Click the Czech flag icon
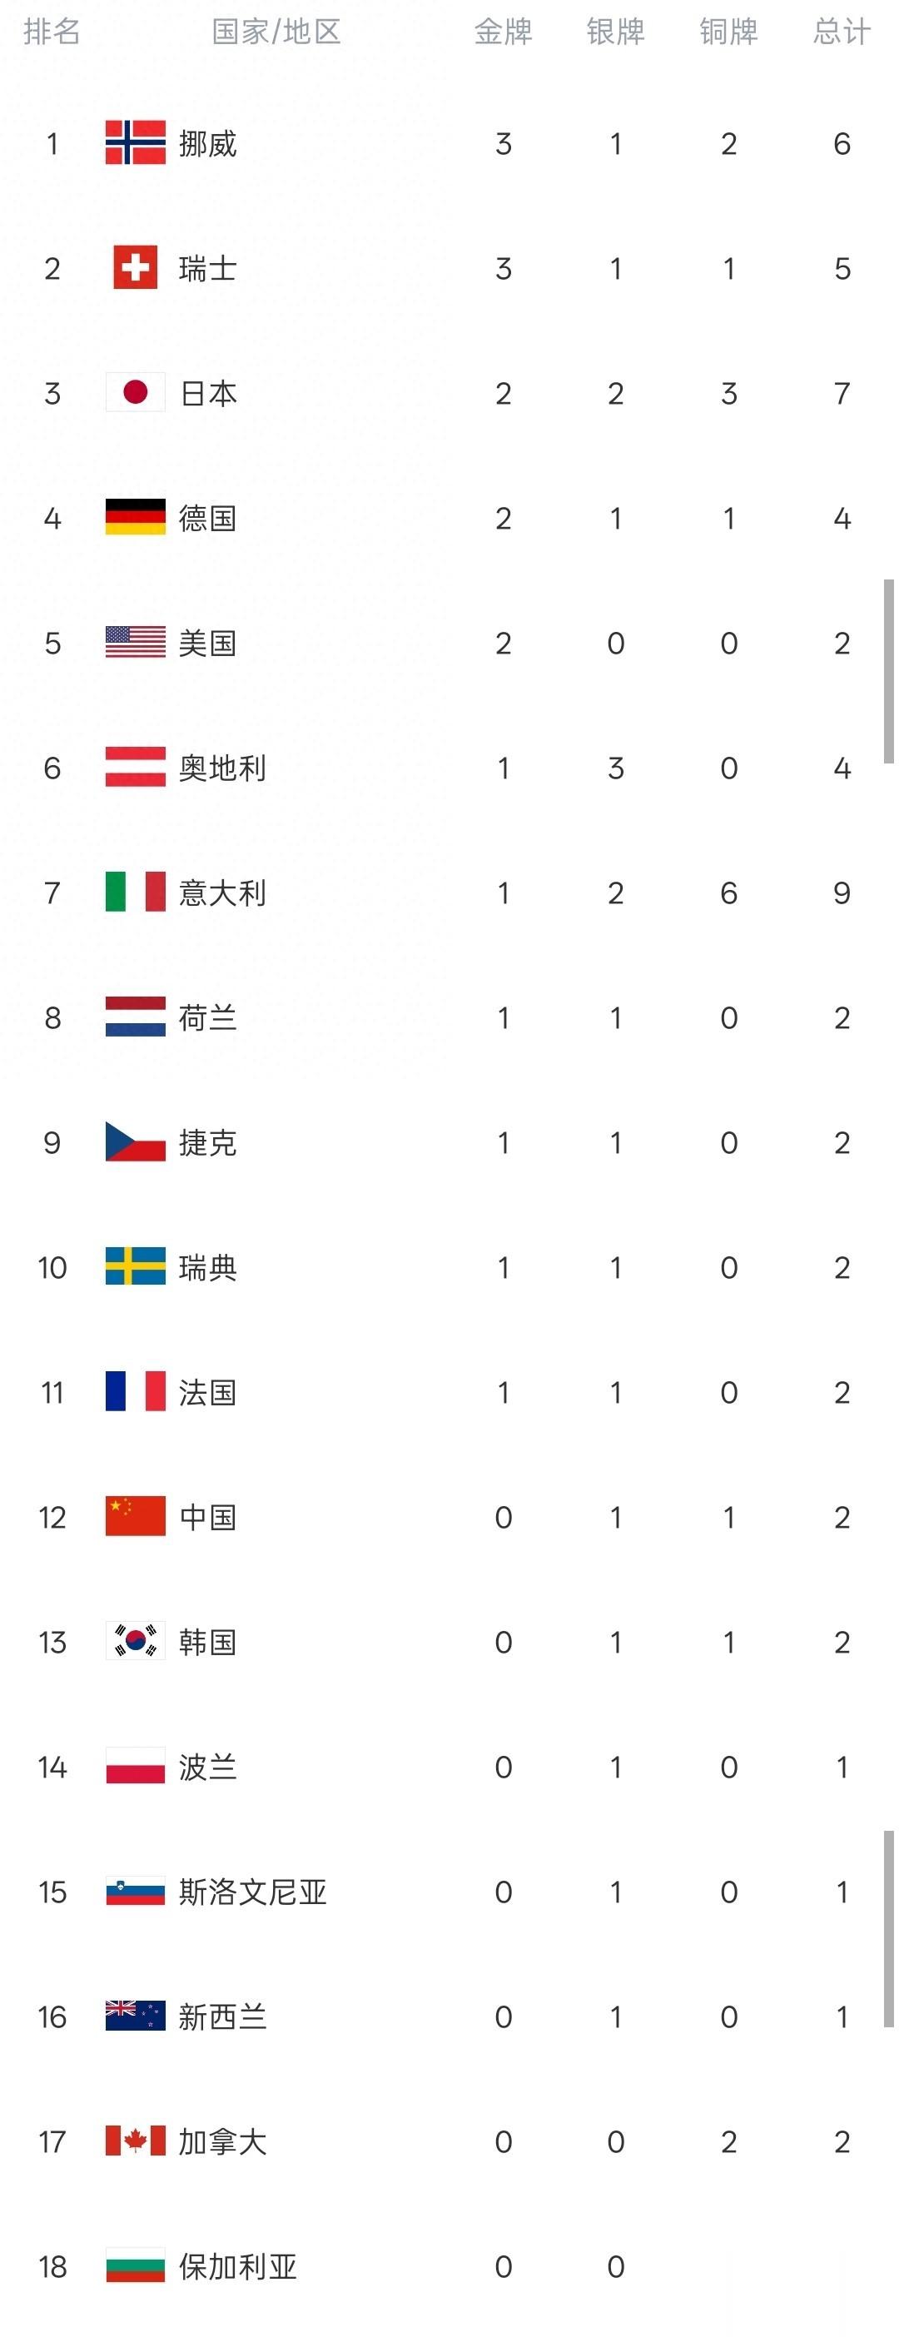The width and height of the screenshot is (899, 2337). point(135,1141)
